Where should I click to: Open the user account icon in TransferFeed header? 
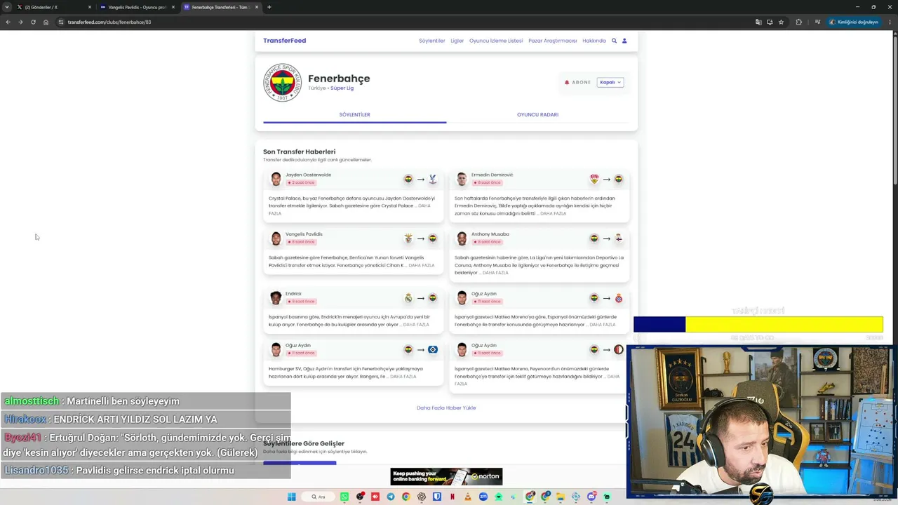tap(624, 41)
